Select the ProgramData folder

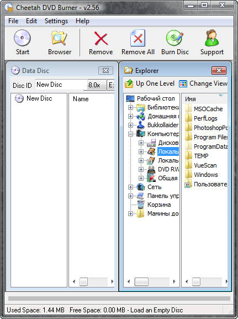(206, 147)
